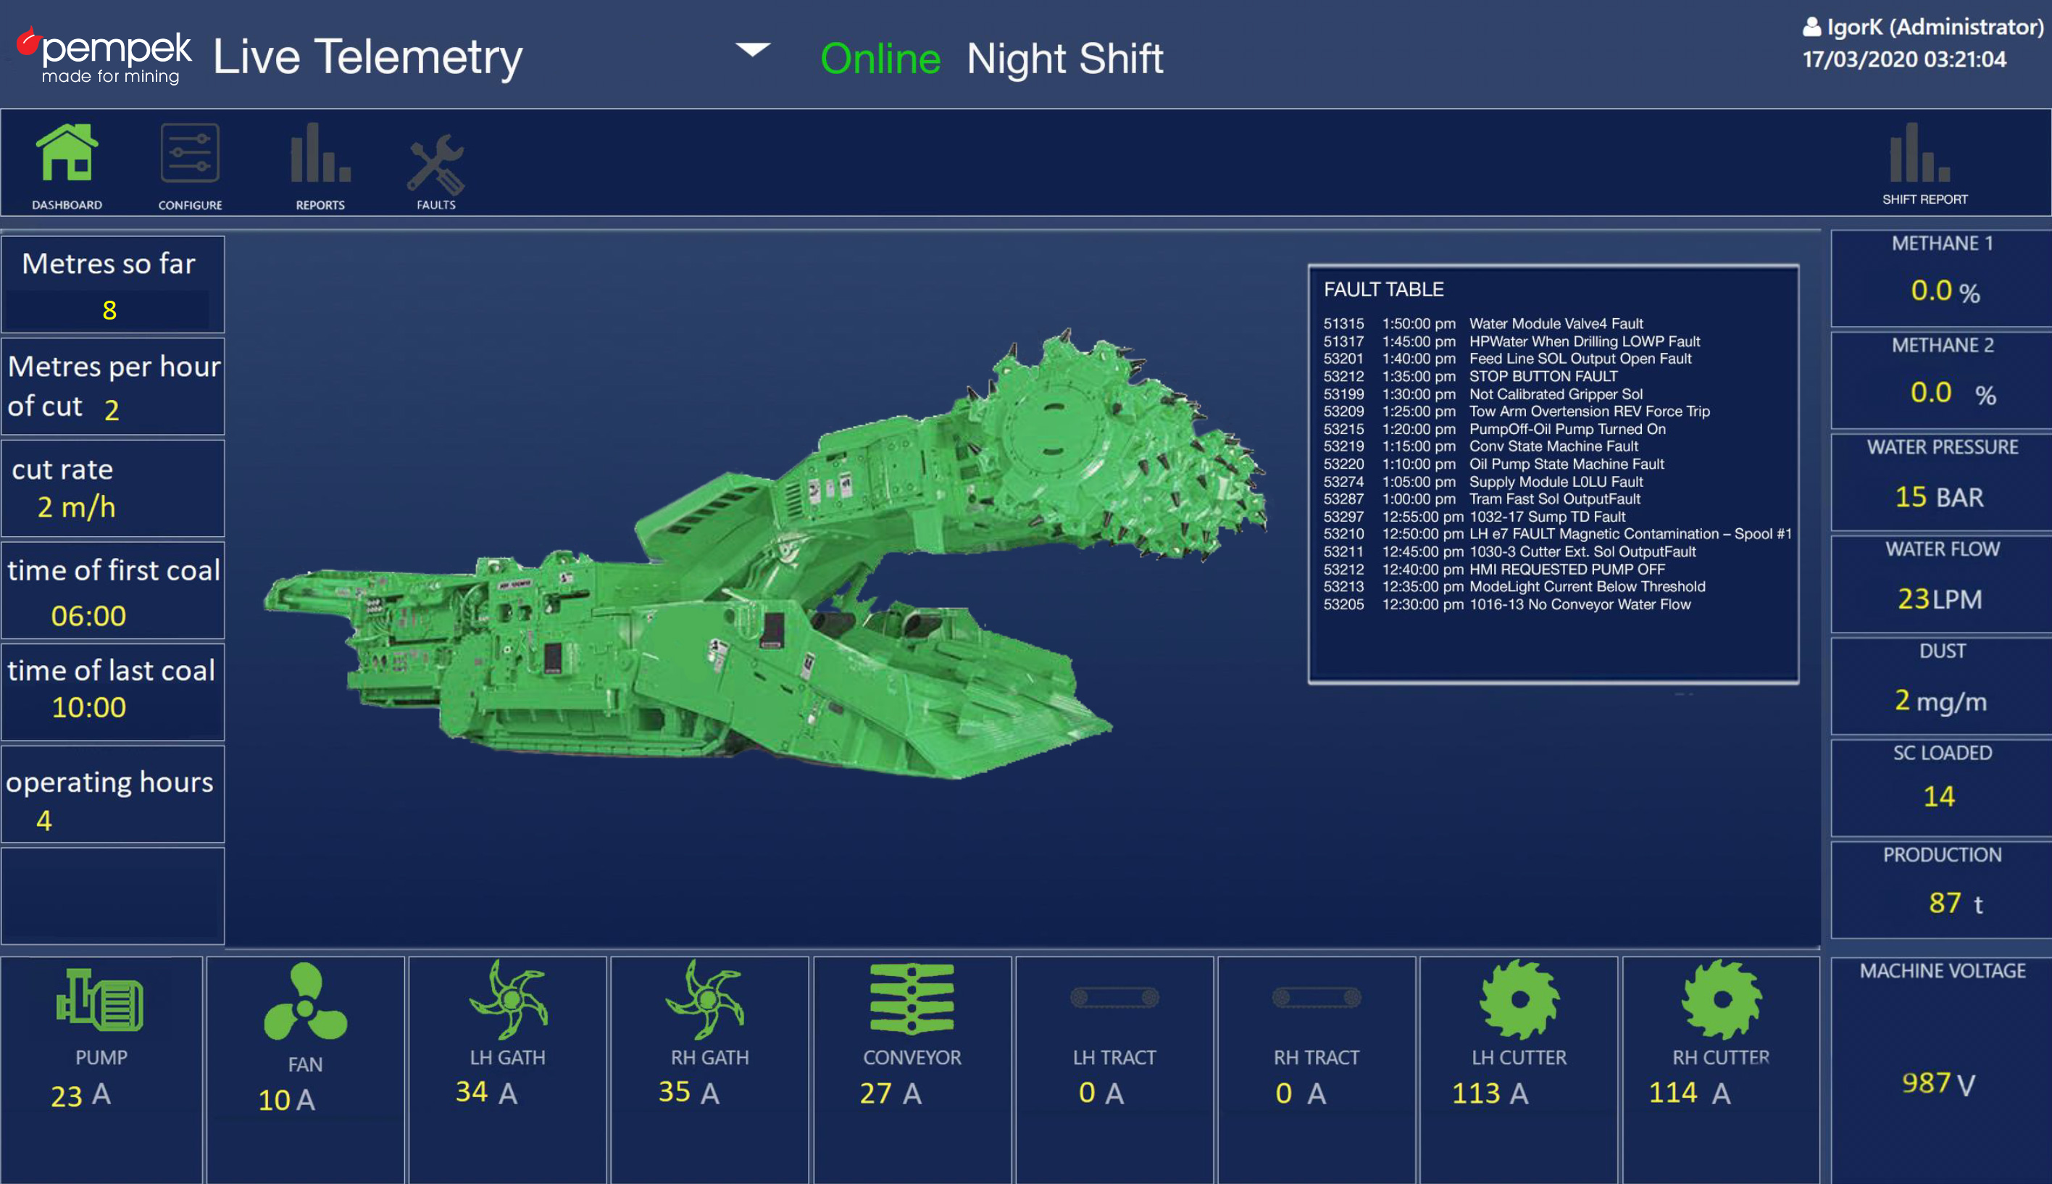Open the Configure sliders icon

tap(189, 154)
